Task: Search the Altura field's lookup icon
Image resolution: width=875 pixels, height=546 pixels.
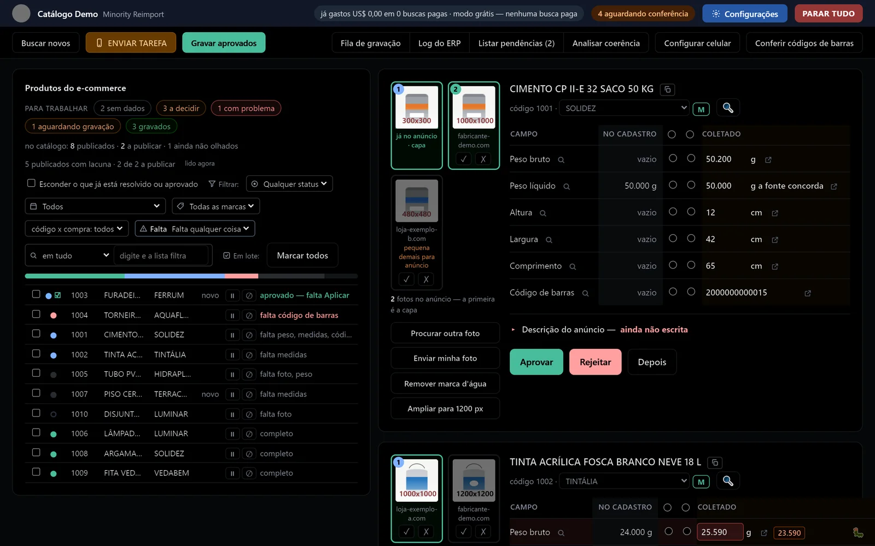Action: (x=542, y=213)
